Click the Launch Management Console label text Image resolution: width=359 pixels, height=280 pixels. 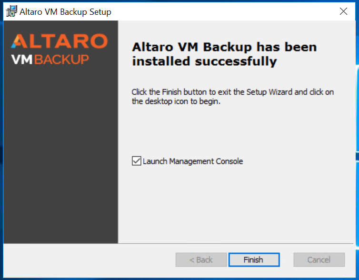coord(193,161)
